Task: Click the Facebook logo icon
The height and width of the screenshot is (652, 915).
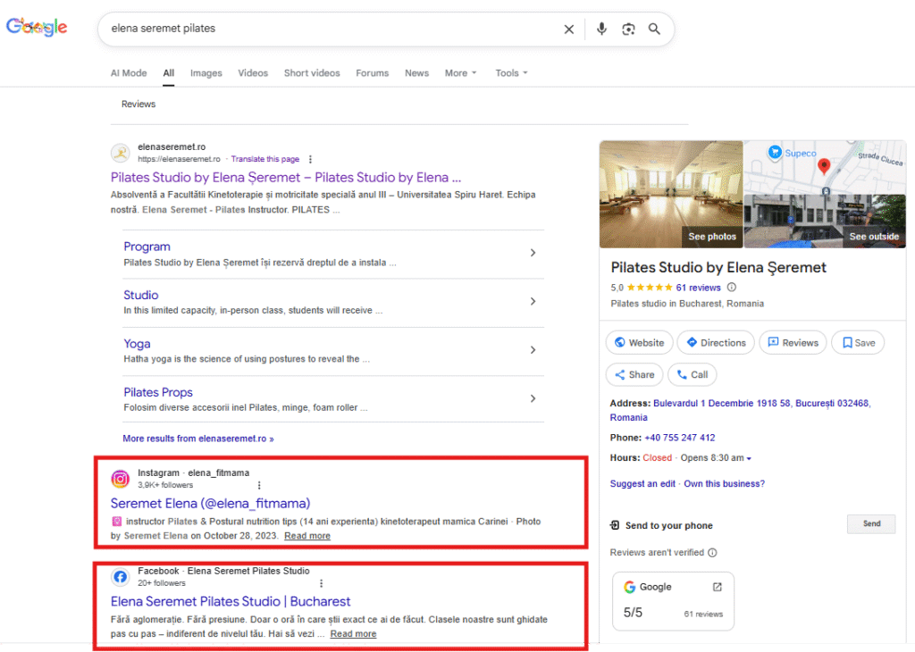Action: point(120,577)
